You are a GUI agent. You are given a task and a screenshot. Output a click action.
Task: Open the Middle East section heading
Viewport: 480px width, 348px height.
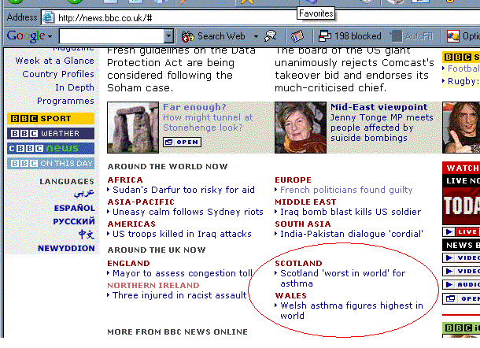pos(305,202)
